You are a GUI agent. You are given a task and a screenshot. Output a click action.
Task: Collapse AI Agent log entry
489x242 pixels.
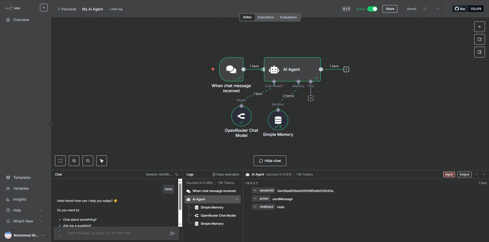[x=237, y=199]
